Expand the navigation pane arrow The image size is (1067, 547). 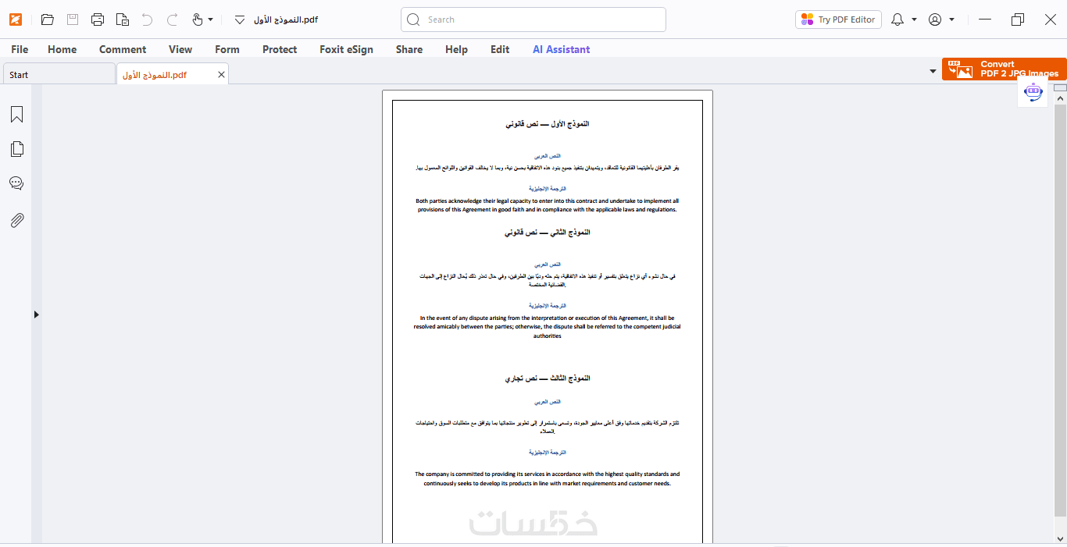pos(36,314)
